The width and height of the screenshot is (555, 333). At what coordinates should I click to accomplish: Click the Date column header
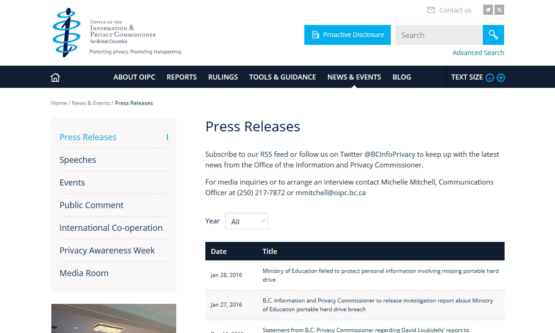click(x=219, y=252)
